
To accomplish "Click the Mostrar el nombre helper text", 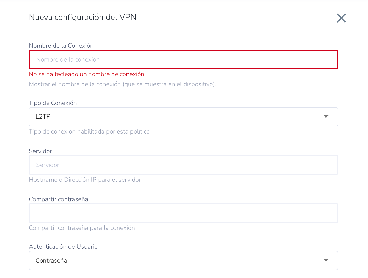I will (x=122, y=84).
